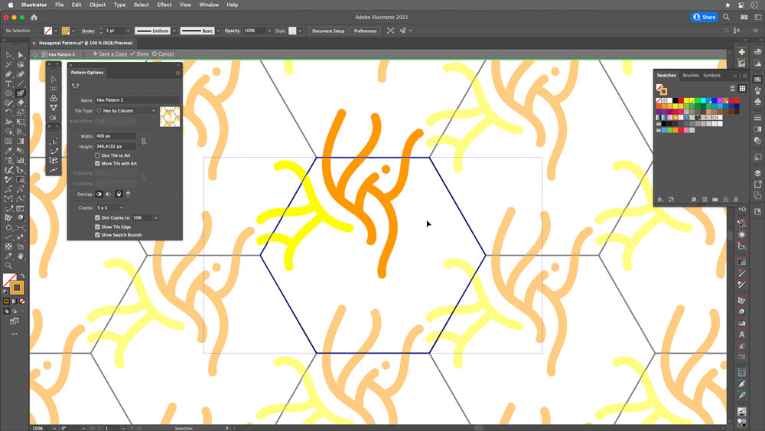Click the New Swatch icon in Swatches panel
765x431 pixels.
(x=725, y=200)
